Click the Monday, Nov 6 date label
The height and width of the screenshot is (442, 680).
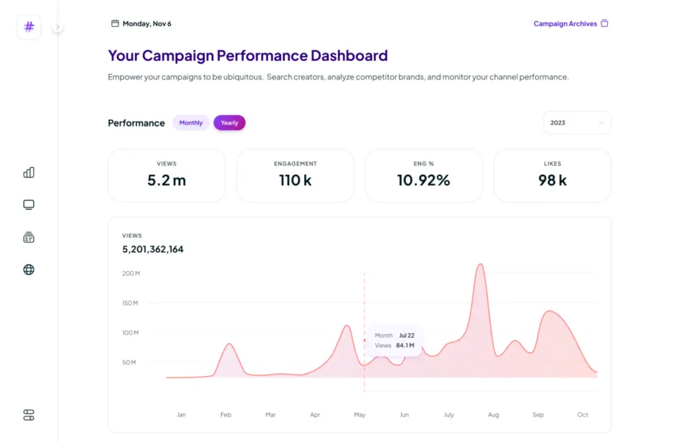click(x=147, y=24)
